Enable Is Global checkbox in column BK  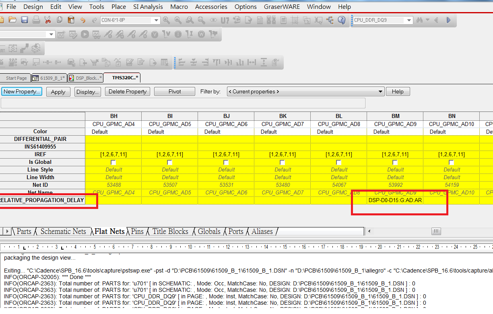tap(283, 162)
